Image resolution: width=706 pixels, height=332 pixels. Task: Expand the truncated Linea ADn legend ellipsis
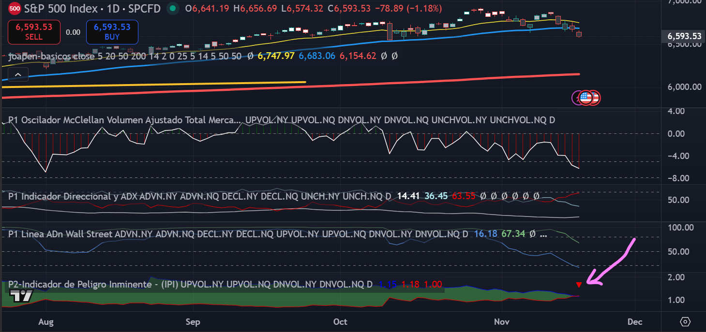543,234
